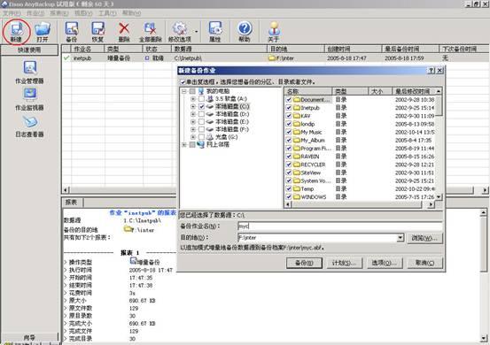The image size is (490, 345).
Task: Expand the 3.5 软盘 (A:) node
Action: (x=193, y=99)
